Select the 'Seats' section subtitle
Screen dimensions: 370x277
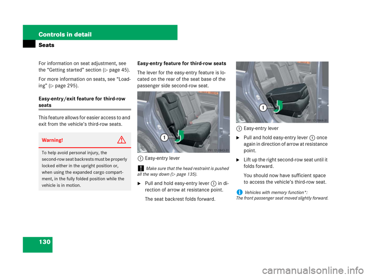point(47,45)
